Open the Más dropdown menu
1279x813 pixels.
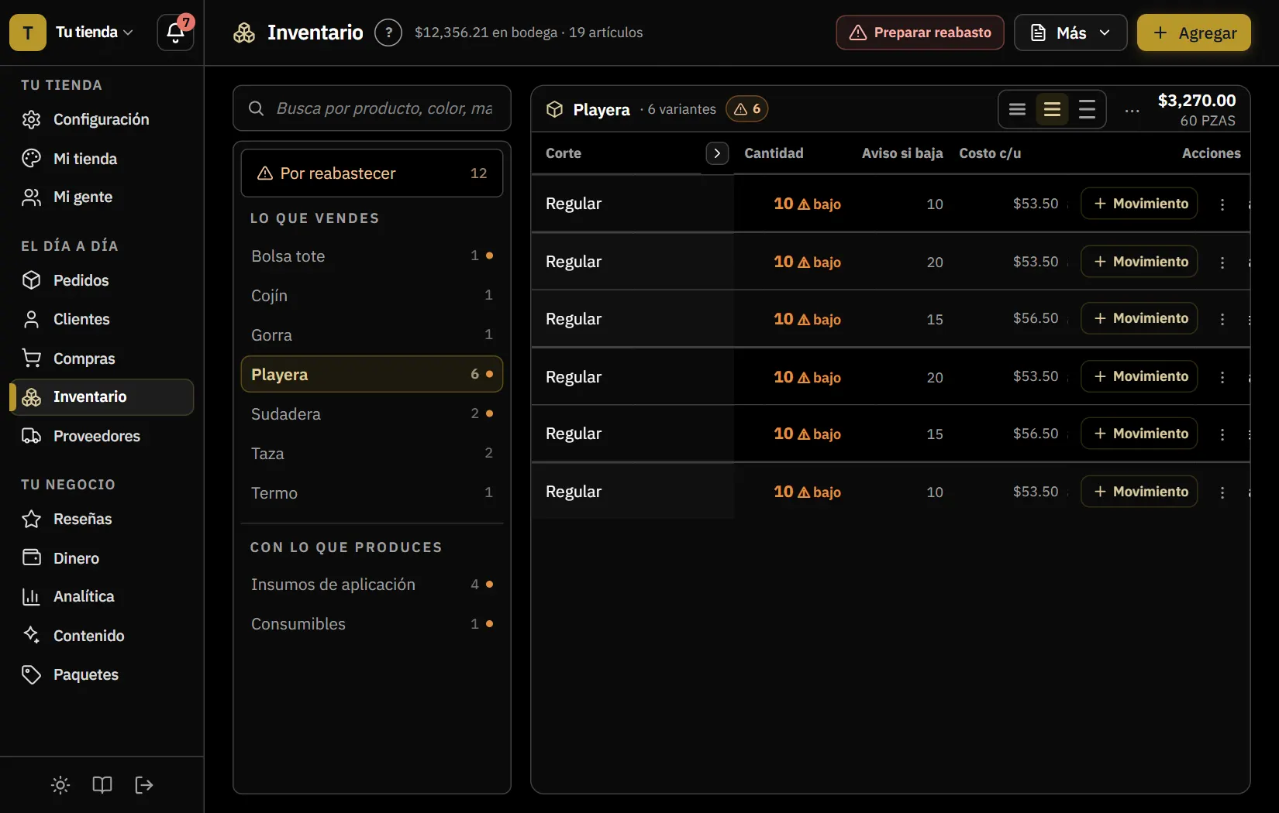point(1070,33)
